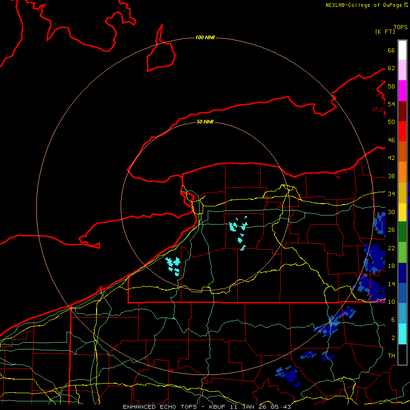This screenshot has width=410, height=410.
Task: Click the 18 legend value
Action: pos(391,266)
